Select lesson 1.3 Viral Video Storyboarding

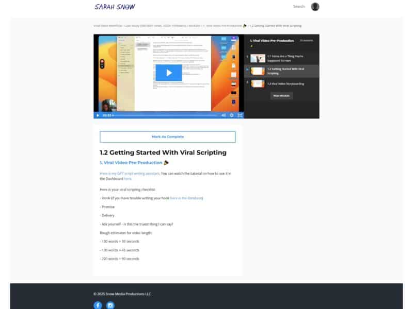[289, 84]
